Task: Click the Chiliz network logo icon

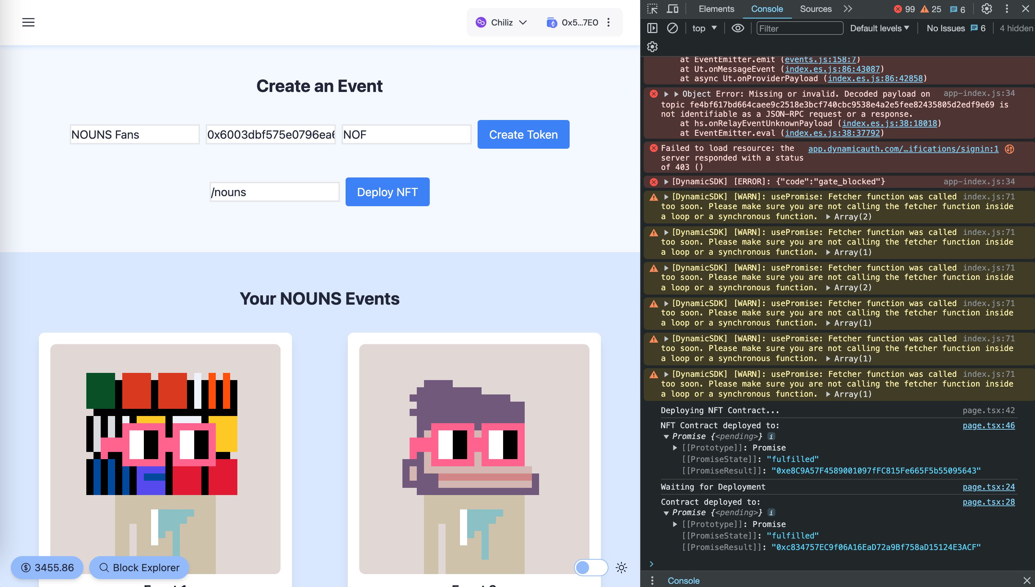Action: pyautogui.click(x=480, y=23)
